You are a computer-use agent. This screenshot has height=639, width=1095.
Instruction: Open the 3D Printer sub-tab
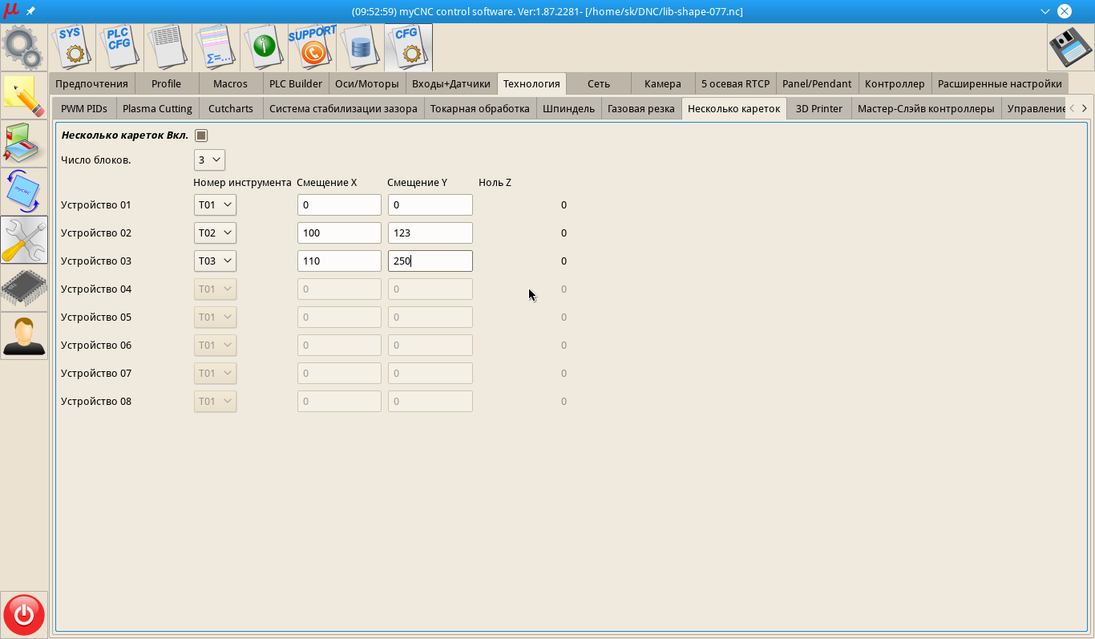819,108
